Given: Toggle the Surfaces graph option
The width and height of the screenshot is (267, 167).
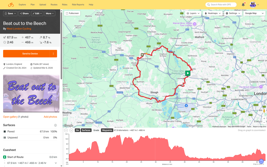Looking at the screenshot, I should tap(86, 130).
